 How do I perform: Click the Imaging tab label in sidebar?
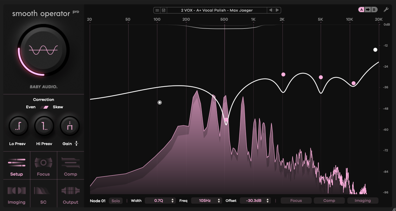[x=16, y=202]
